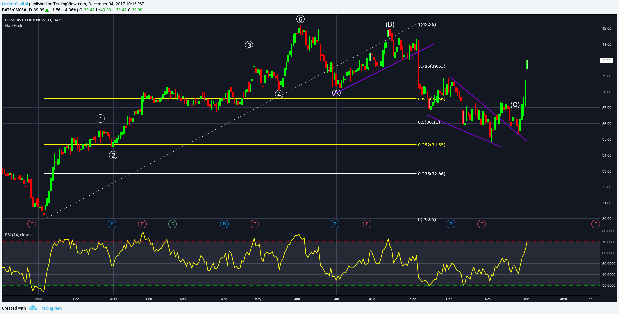Click the earnings marker before Nov 2017

[482, 224]
